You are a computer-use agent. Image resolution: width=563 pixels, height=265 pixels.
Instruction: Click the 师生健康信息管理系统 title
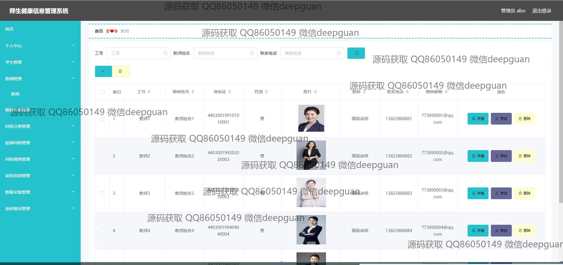pyautogui.click(x=39, y=11)
